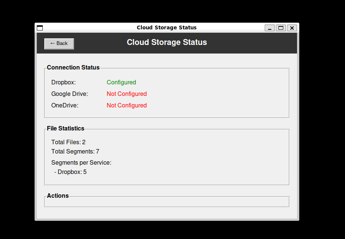Image resolution: width=345 pixels, height=239 pixels.
Task: Select the OneDrive label
Action: (x=65, y=106)
